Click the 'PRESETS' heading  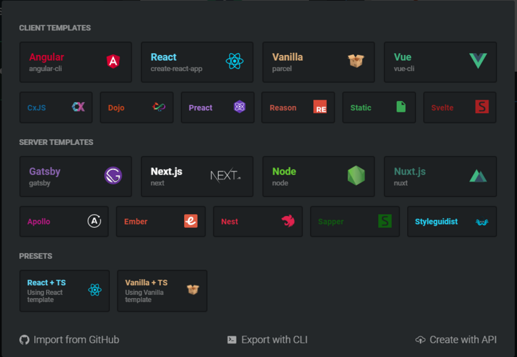pyautogui.click(x=36, y=256)
